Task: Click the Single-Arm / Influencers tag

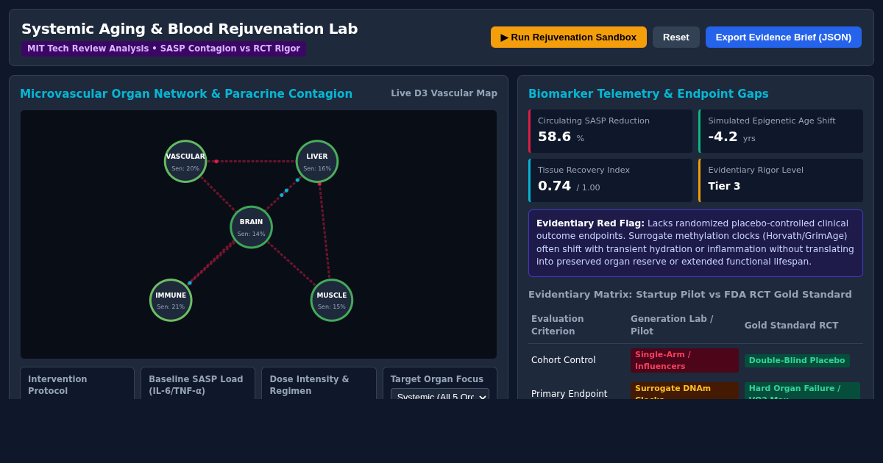Action: tap(684, 360)
